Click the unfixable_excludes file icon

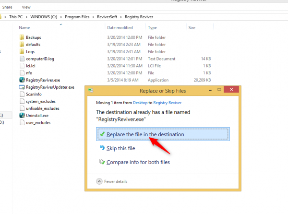pyautogui.click(x=22, y=108)
